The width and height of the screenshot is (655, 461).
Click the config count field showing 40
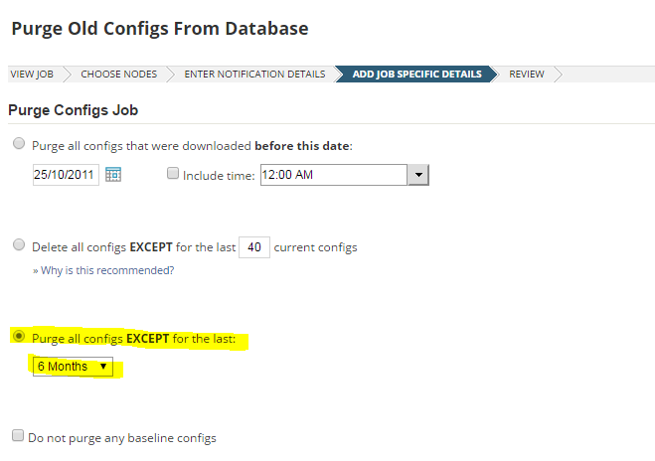coord(254,246)
